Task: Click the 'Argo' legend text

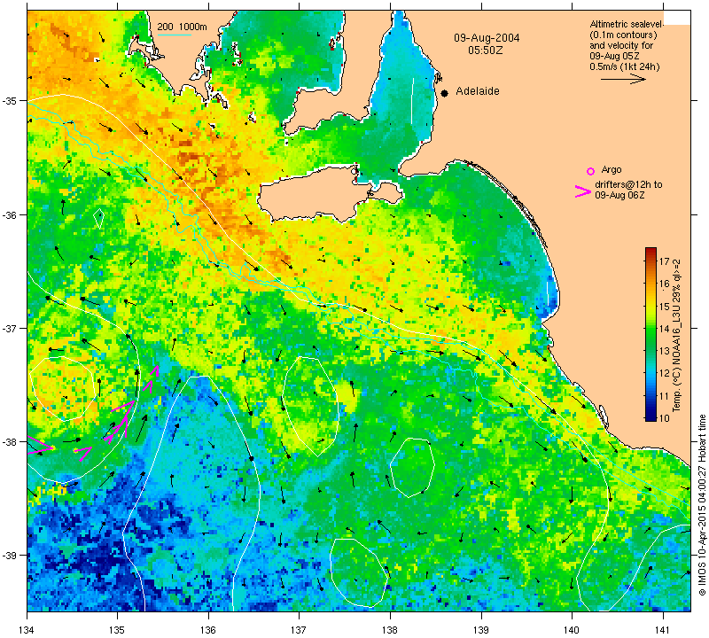Action: [612, 170]
